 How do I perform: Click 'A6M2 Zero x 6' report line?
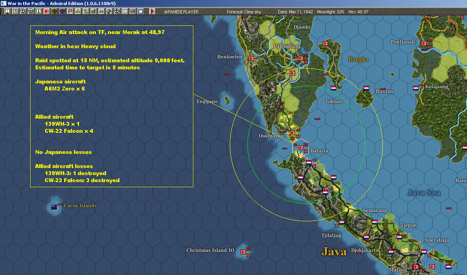point(65,89)
